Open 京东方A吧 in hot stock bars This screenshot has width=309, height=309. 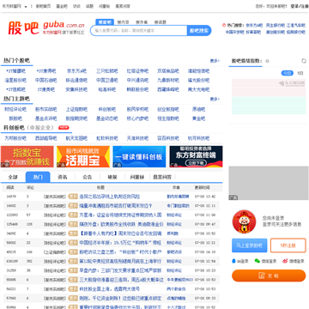(76, 71)
